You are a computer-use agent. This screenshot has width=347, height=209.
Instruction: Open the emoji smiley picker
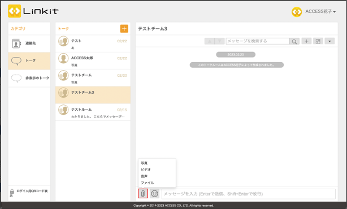(154, 194)
